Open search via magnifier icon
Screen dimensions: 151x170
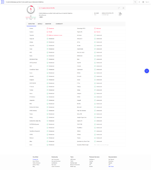coord(135,2)
